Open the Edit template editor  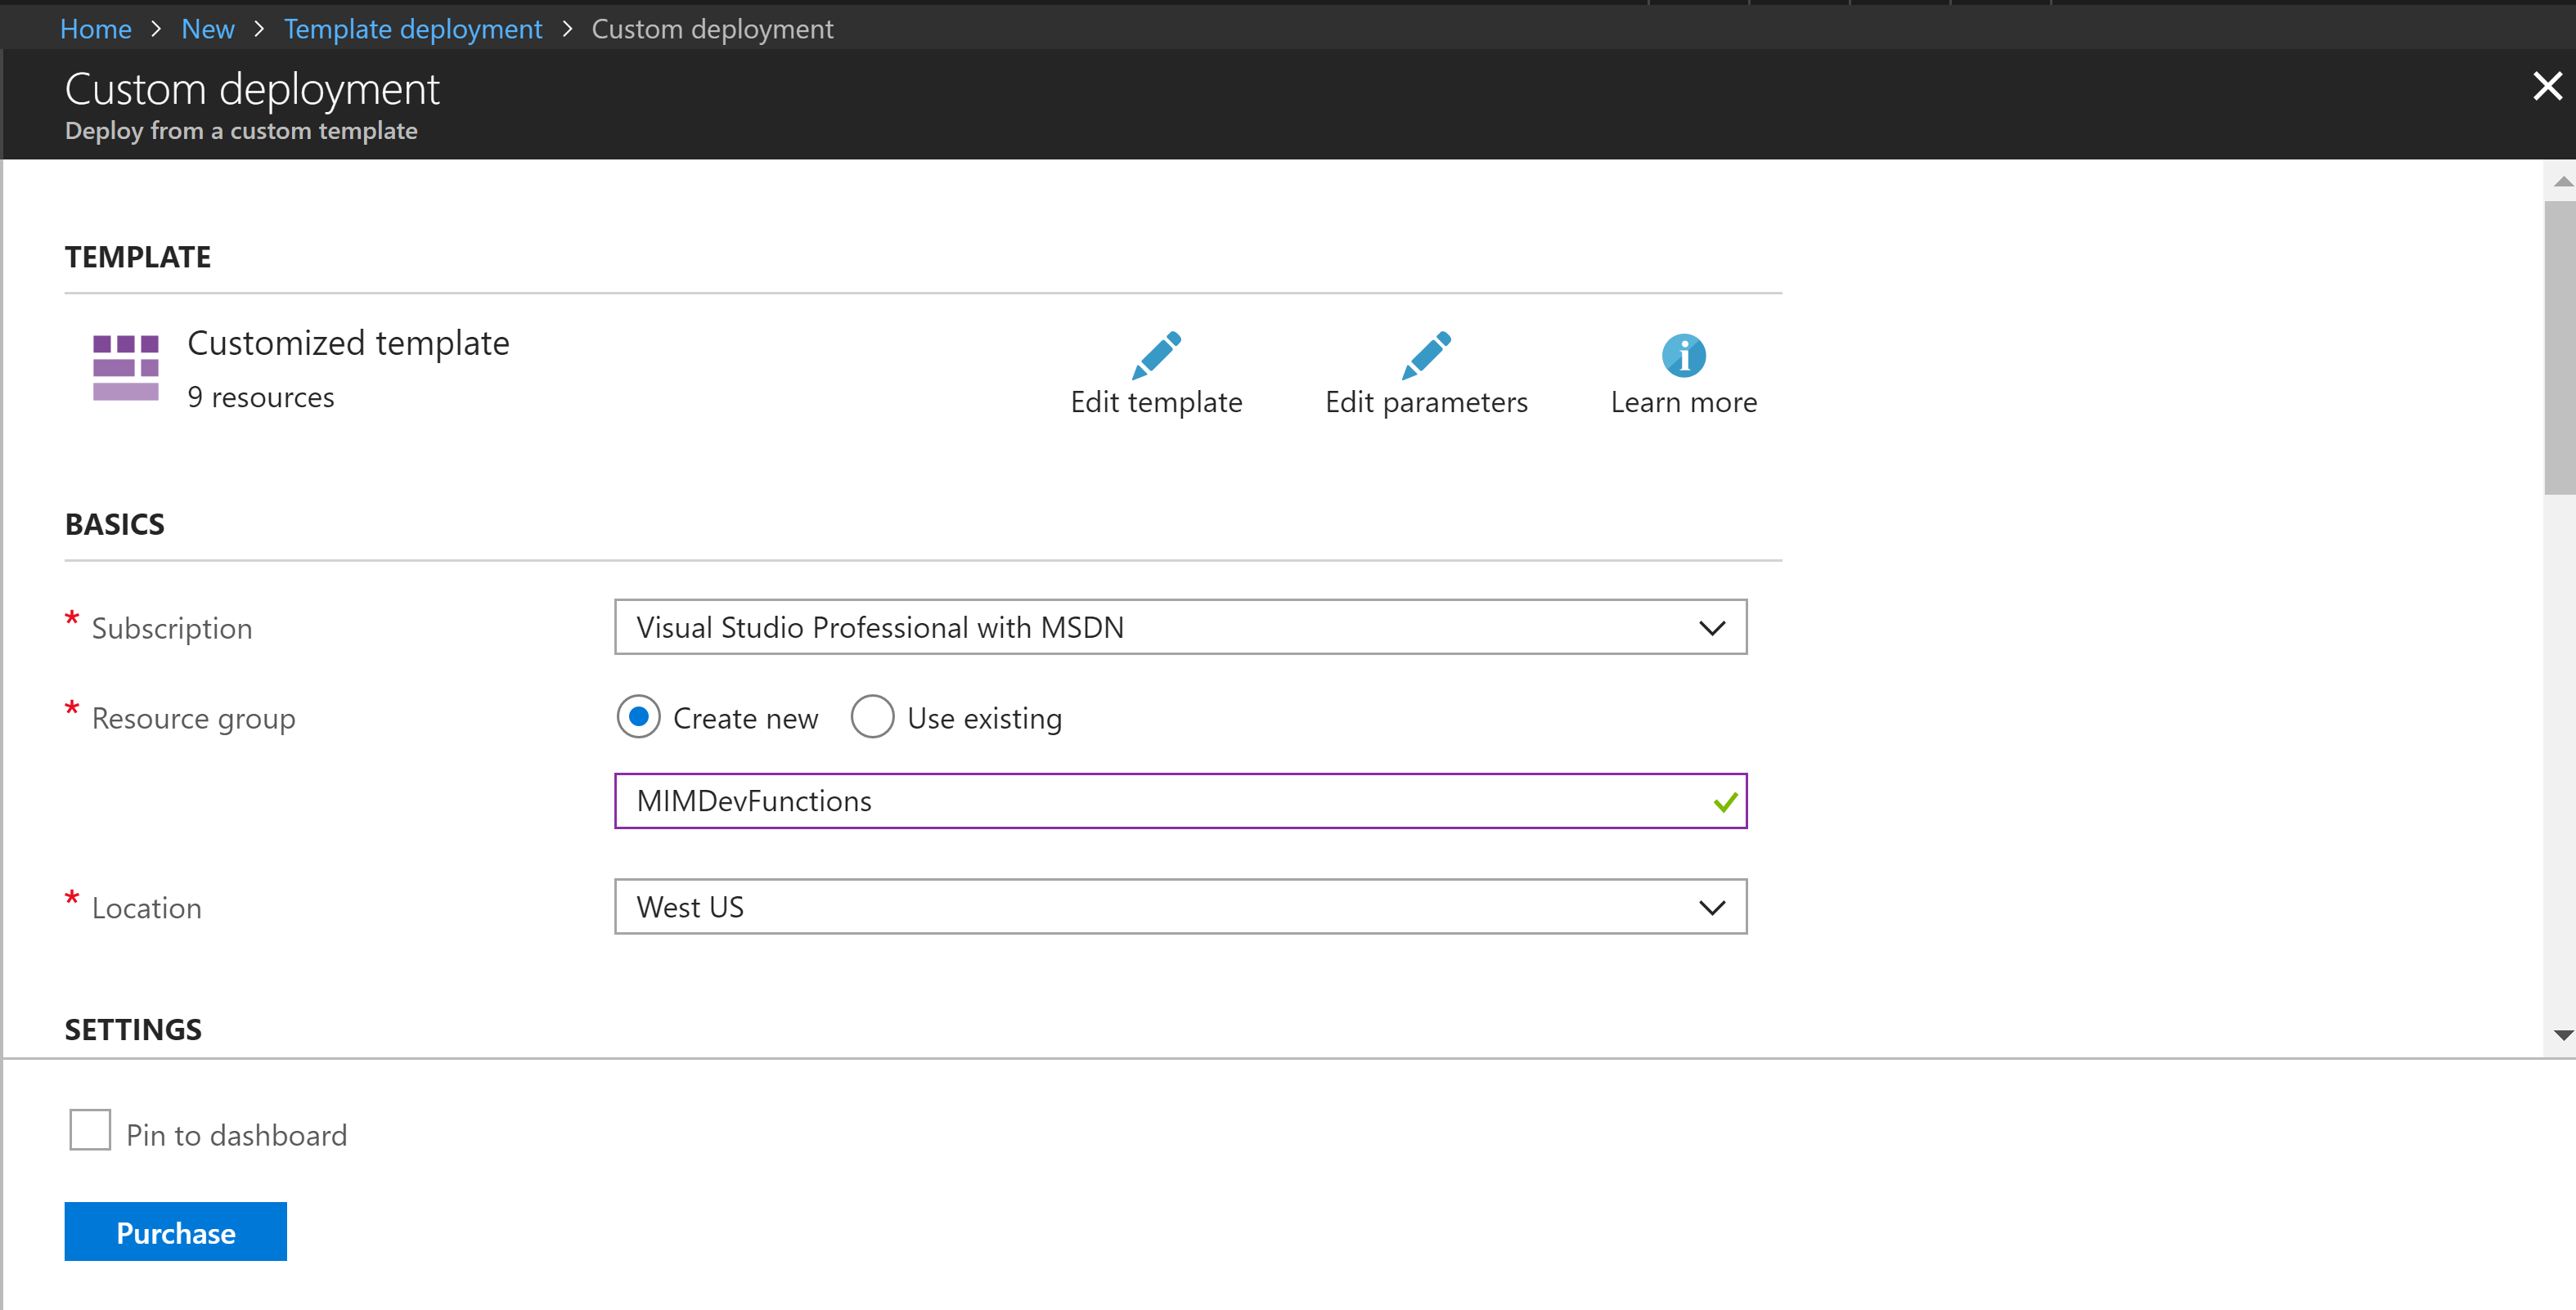1156,402
